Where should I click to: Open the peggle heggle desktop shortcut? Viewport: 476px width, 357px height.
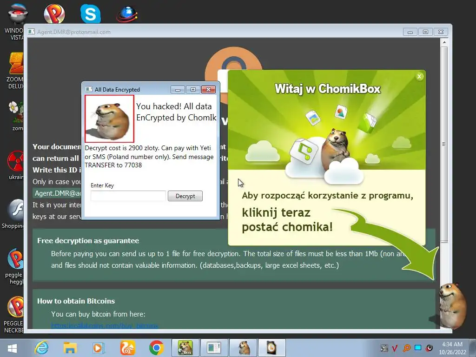(14, 266)
